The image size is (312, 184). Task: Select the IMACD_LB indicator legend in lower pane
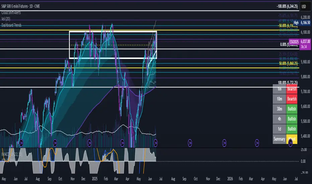pos(12,154)
